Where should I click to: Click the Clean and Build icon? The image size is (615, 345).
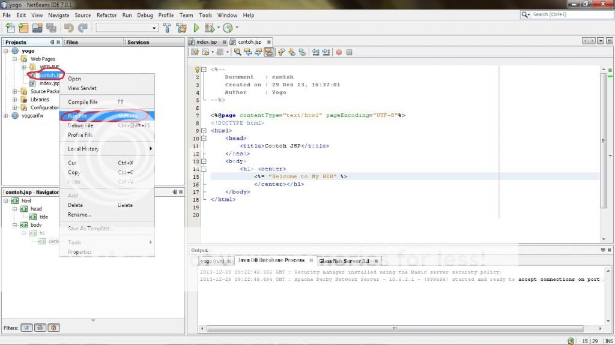(181, 28)
